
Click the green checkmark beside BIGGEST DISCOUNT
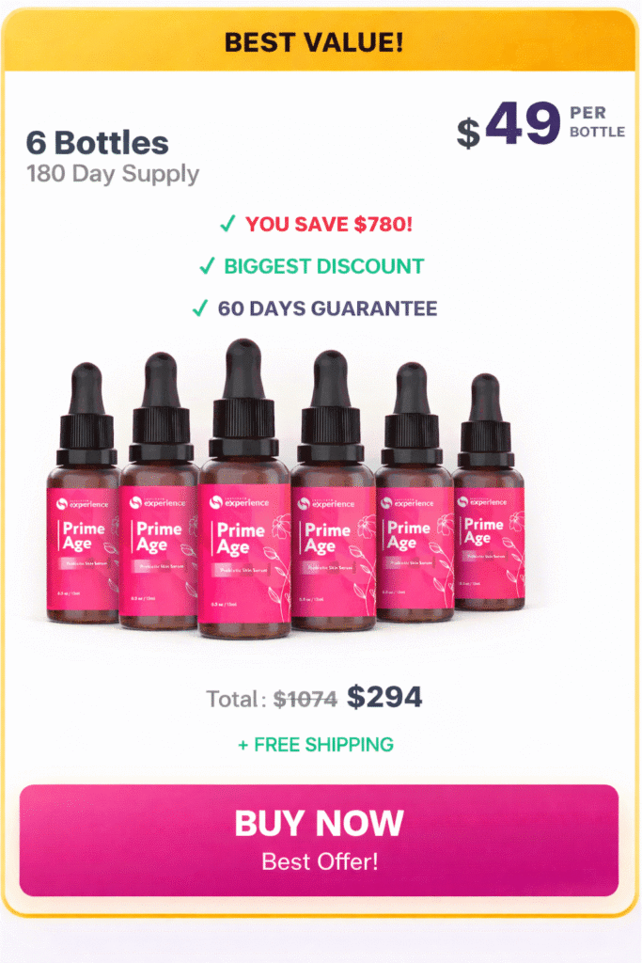[x=207, y=266]
